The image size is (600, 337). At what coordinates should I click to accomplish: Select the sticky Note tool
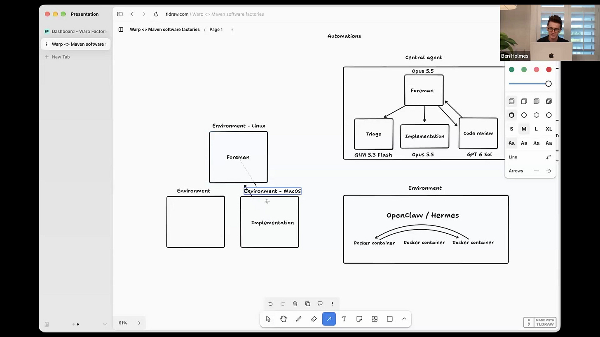click(359, 319)
